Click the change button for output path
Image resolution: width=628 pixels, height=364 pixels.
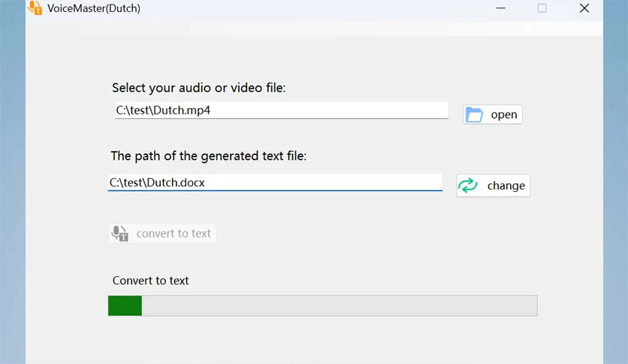click(493, 186)
